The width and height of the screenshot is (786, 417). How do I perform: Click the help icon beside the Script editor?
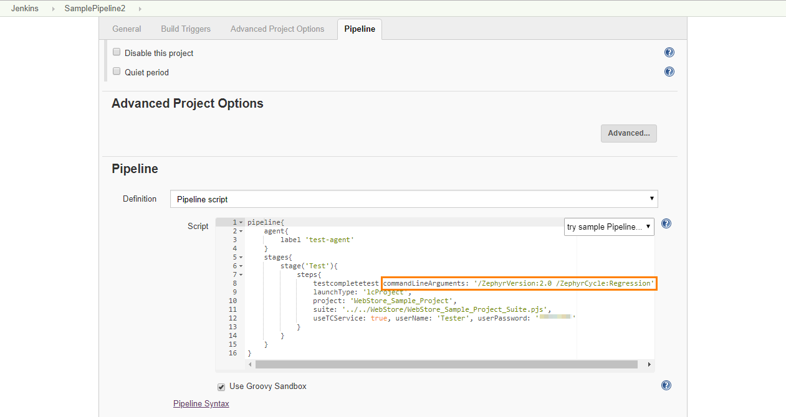(666, 223)
